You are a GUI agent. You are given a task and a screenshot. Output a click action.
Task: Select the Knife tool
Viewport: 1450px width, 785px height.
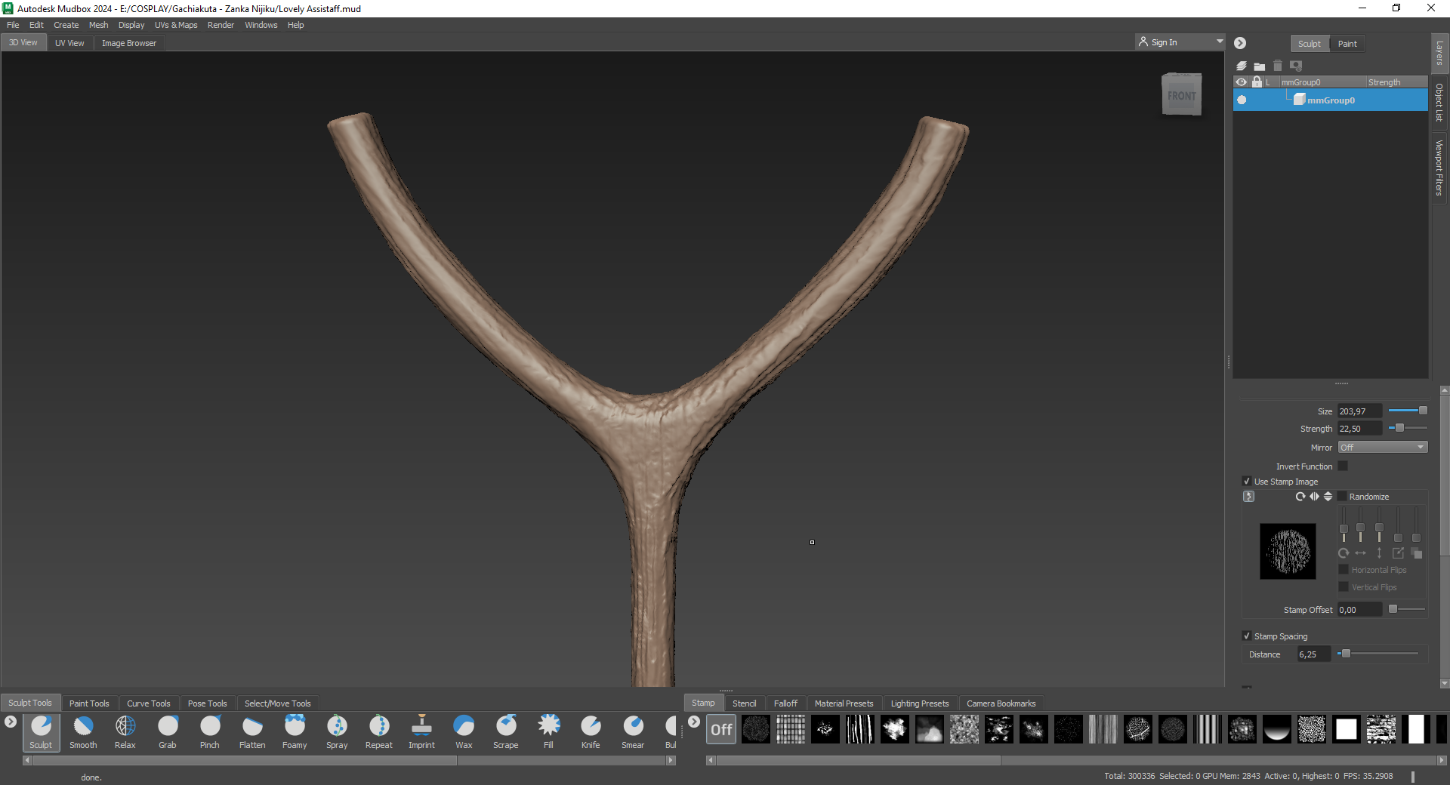[591, 727]
